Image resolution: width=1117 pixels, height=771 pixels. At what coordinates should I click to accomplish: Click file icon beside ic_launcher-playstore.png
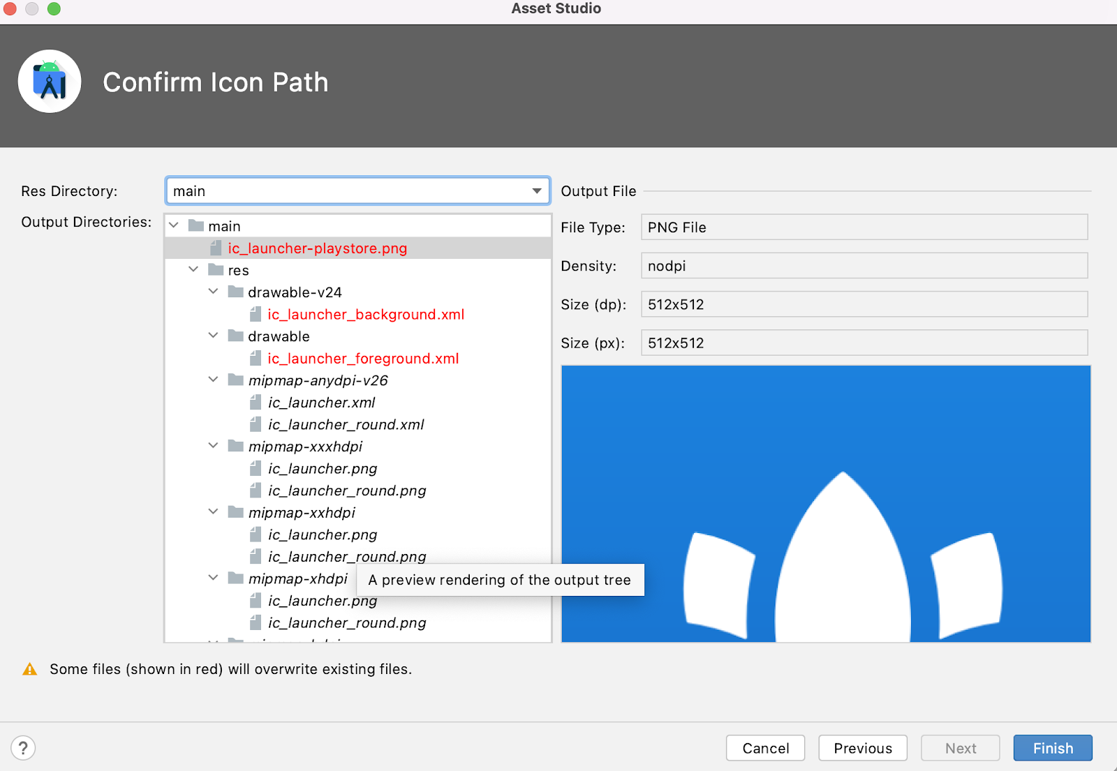pyautogui.click(x=216, y=248)
